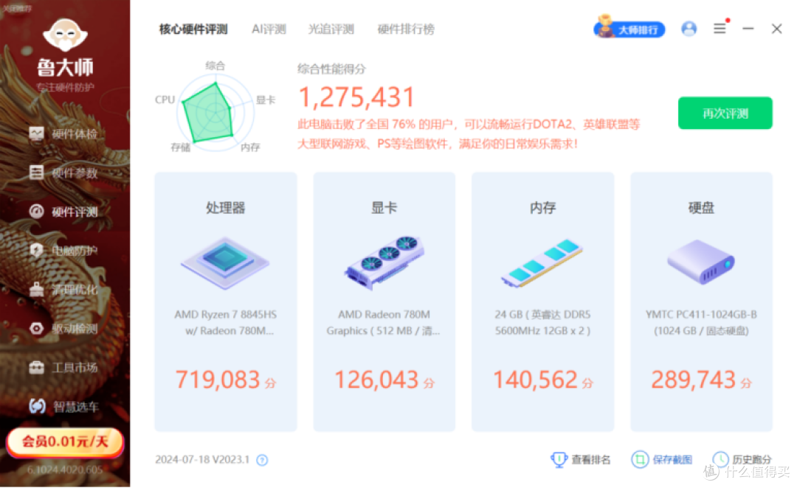
Task: Click the 综合性能得分 label
Action: (x=331, y=69)
